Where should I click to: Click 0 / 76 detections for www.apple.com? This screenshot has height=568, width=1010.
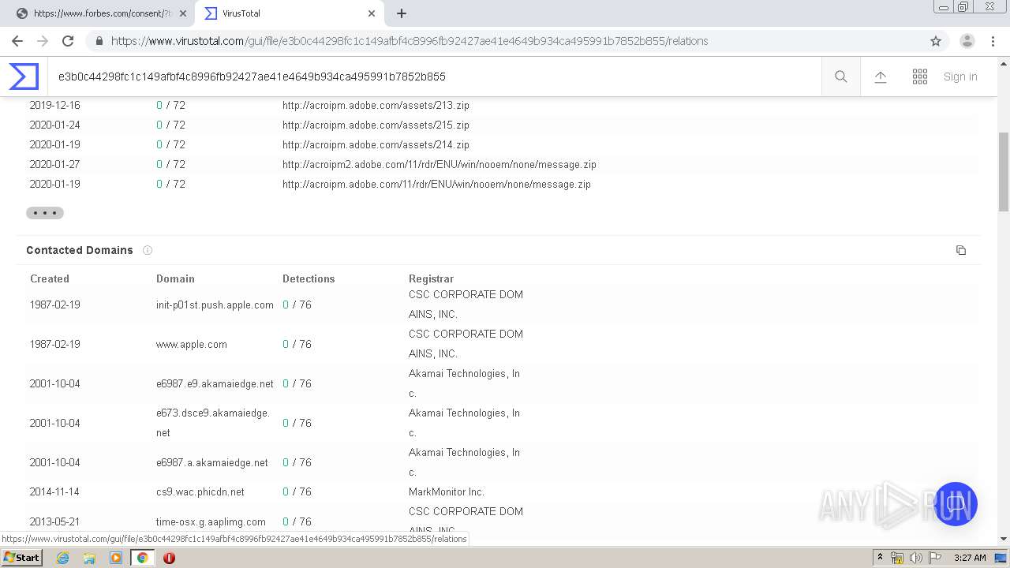point(297,344)
